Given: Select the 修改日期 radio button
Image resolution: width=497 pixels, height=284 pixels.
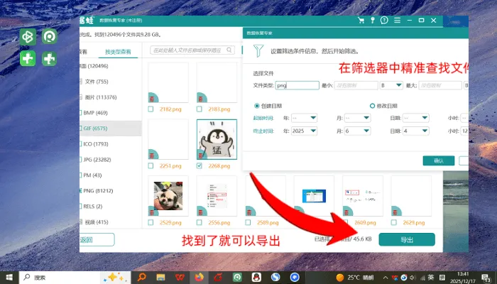Looking at the screenshot, I should pos(373,106).
